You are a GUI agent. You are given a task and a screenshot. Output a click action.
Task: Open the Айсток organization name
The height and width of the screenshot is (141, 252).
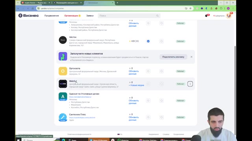pyautogui.click(x=73, y=37)
